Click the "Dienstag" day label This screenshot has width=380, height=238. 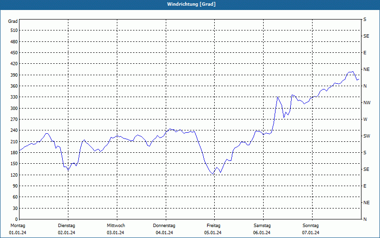click(x=66, y=226)
